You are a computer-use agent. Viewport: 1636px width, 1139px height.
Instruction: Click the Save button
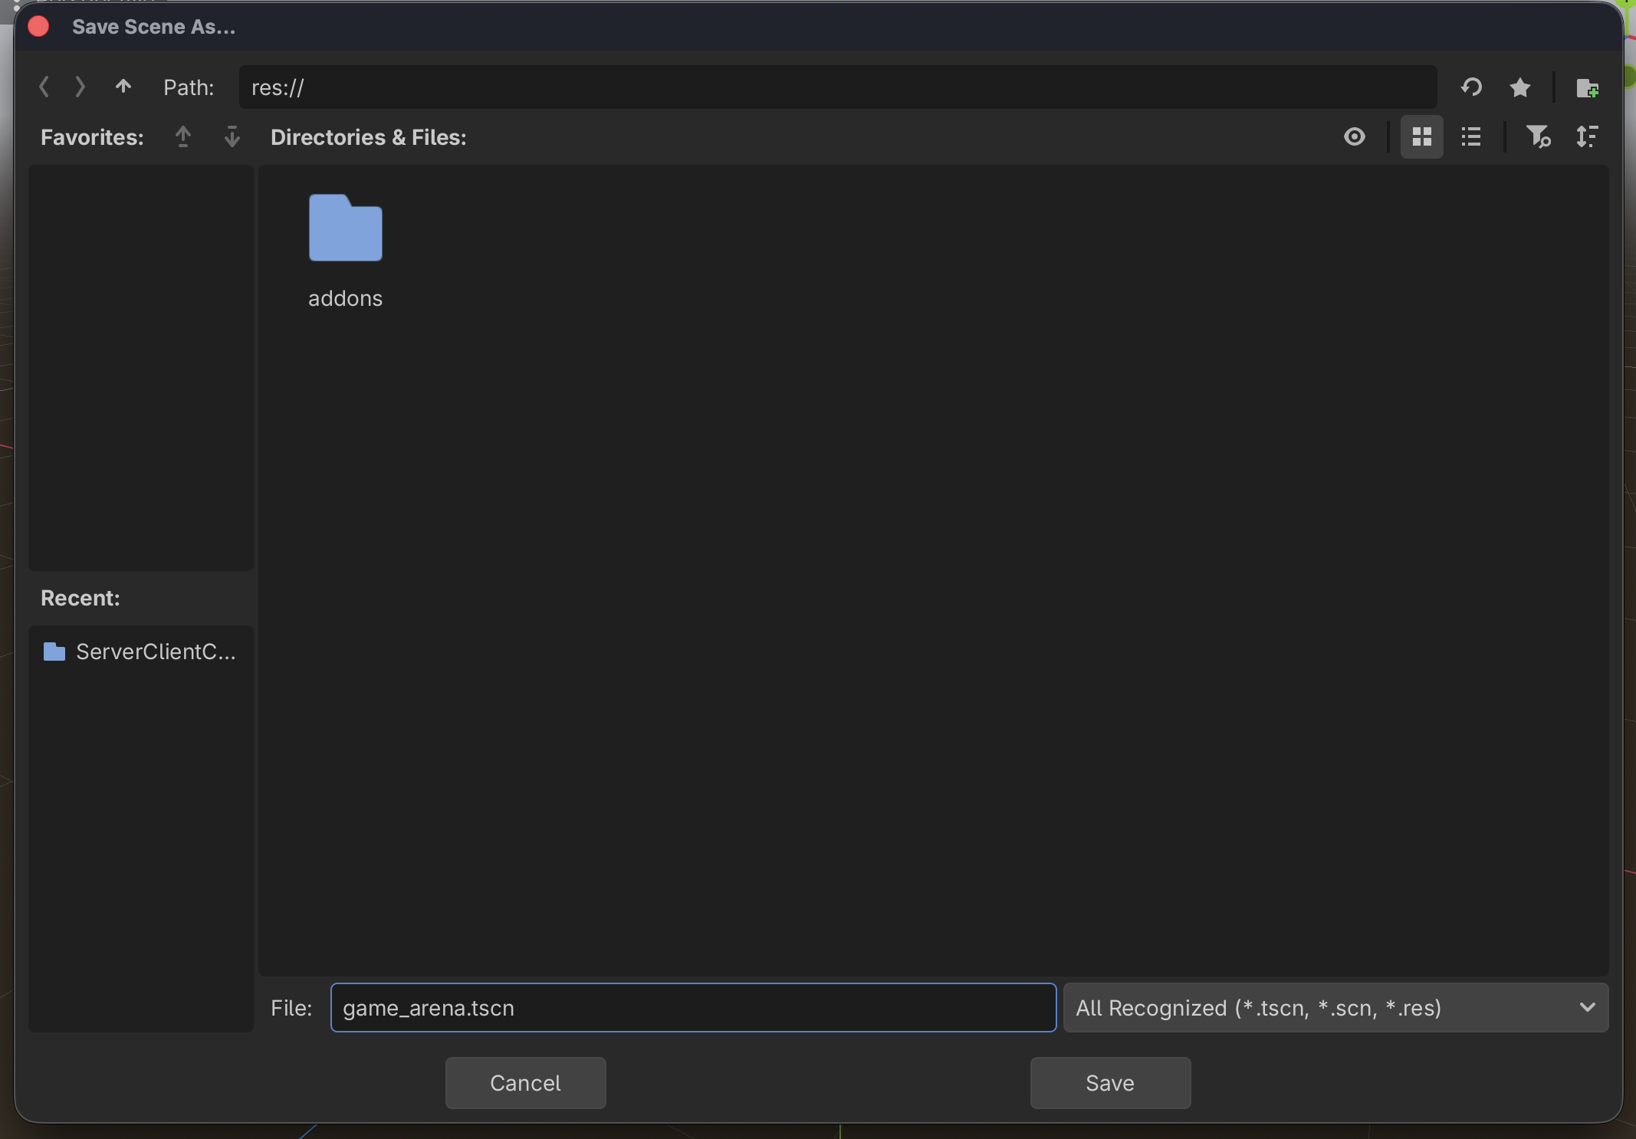[x=1109, y=1082]
